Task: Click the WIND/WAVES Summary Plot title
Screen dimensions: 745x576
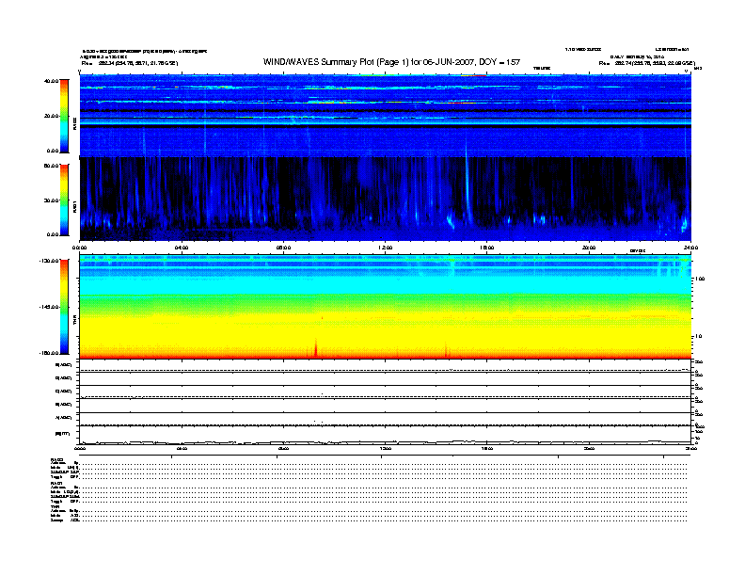Action: pos(391,62)
